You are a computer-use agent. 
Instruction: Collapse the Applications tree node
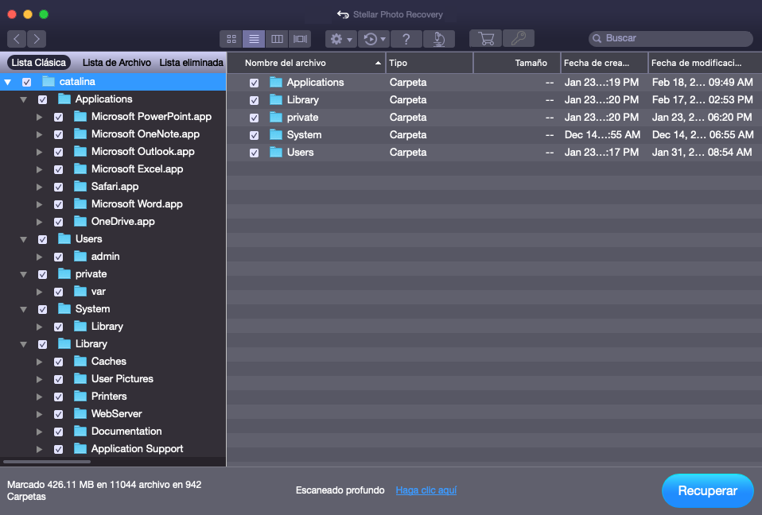click(x=23, y=99)
